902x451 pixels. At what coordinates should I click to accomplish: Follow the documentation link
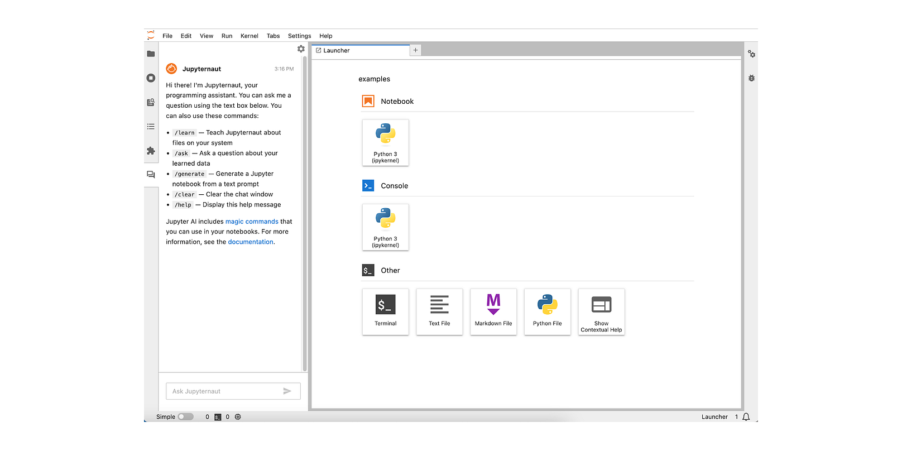(x=251, y=242)
